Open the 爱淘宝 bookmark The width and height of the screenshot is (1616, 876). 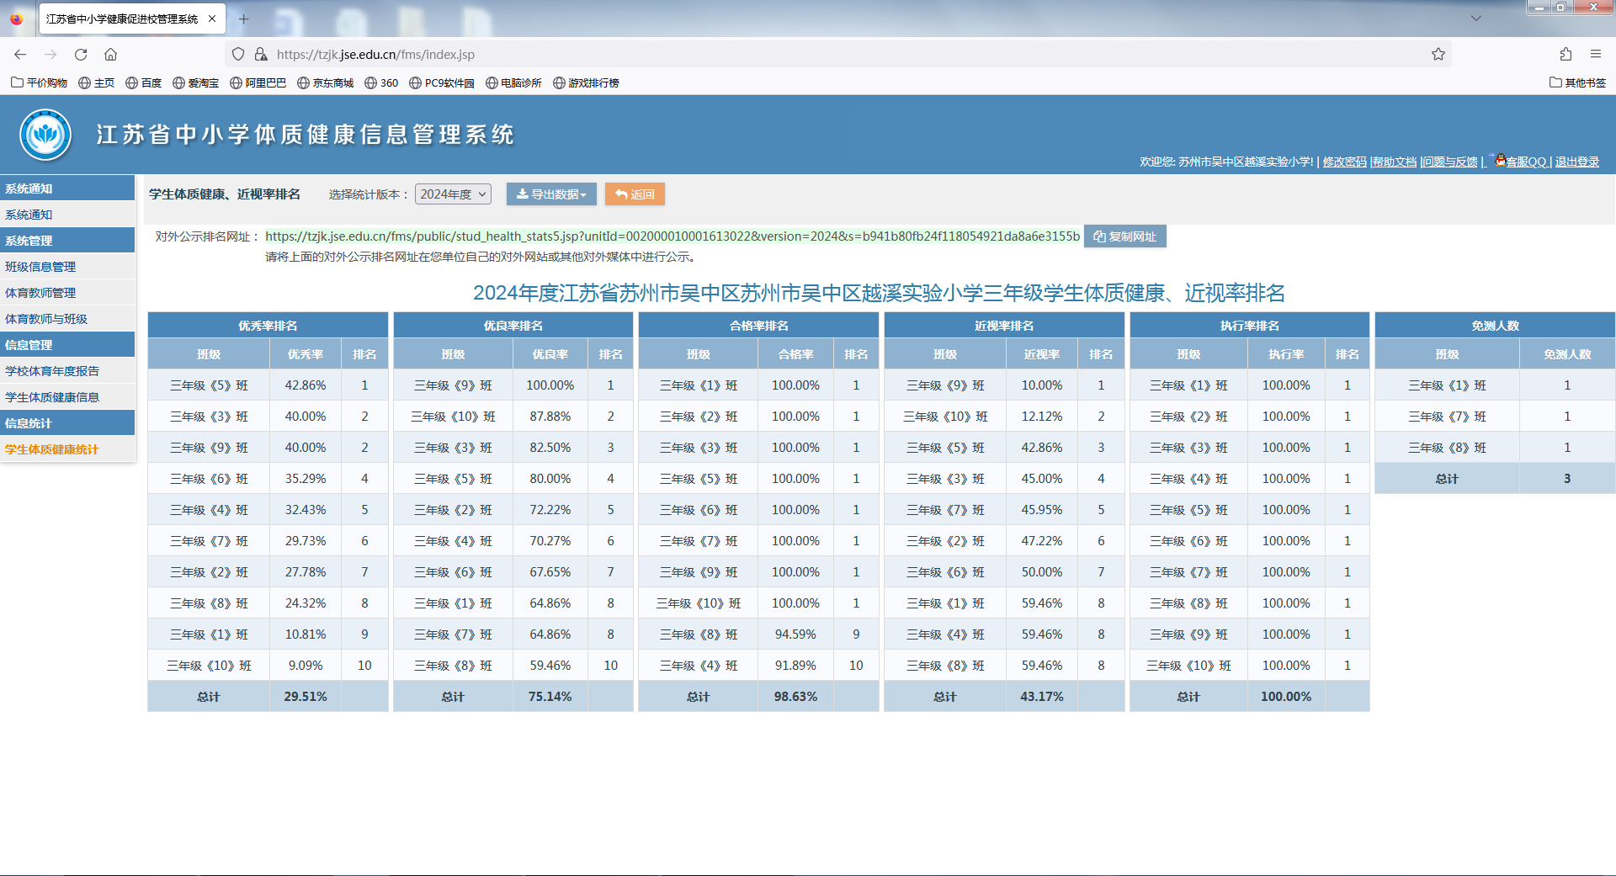pyautogui.click(x=195, y=82)
